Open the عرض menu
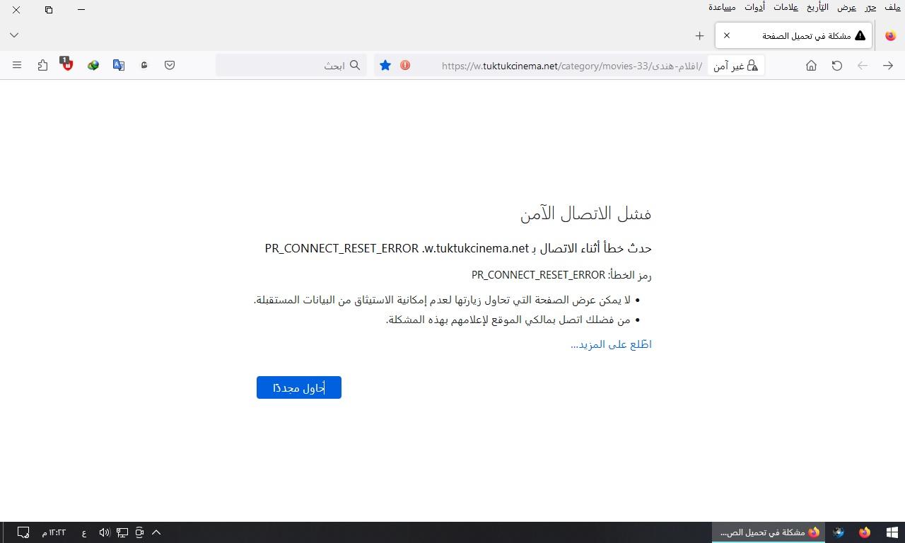Image resolution: width=905 pixels, height=543 pixels. tap(847, 7)
